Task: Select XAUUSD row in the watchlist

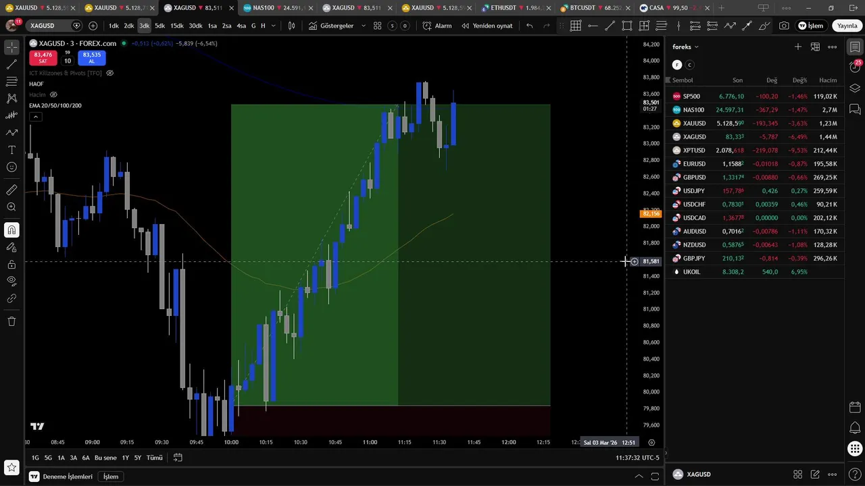Action: coord(755,124)
